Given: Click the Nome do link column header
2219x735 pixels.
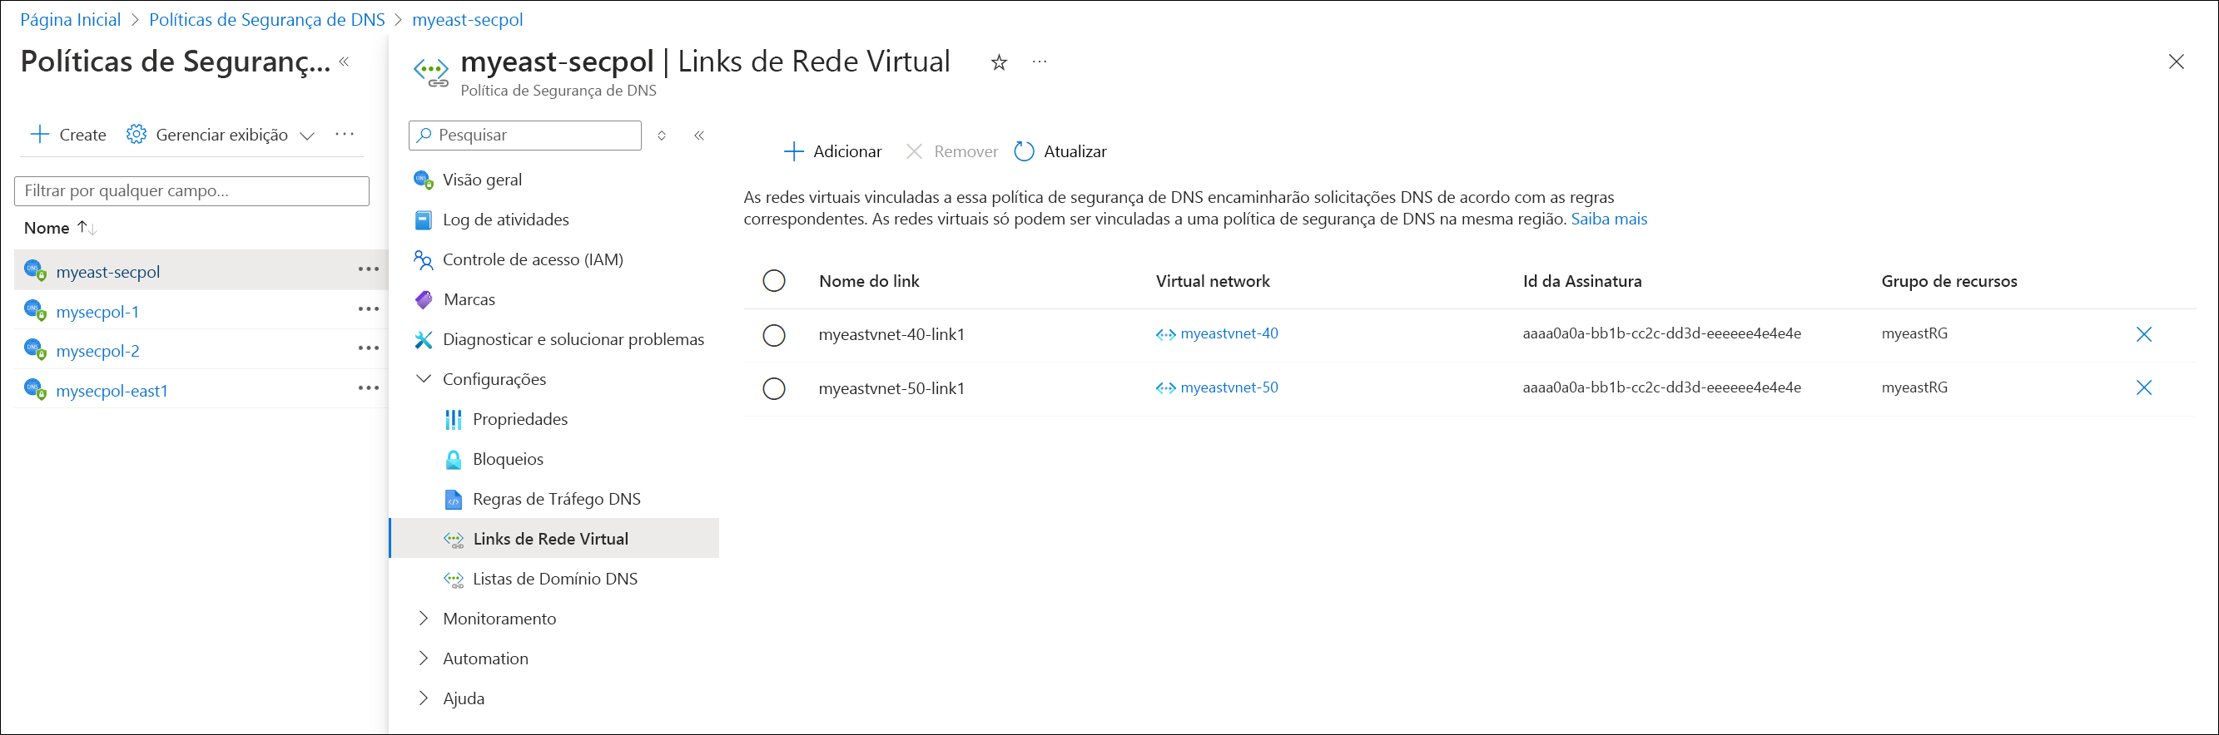Looking at the screenshot, I should coord(868,280).
